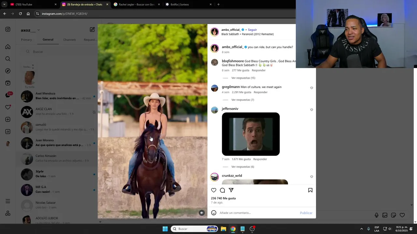Reload the page in browser toolbar

click(x=20, y=14)
